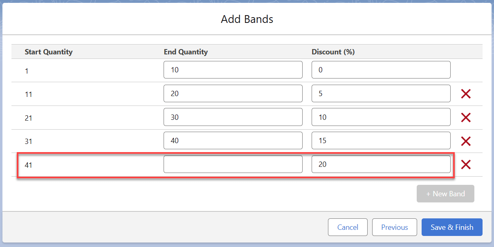Focus the Discount field in the row starting at 21
The width and height of the screenshot is (494, 247).
[x=381, y=117]
